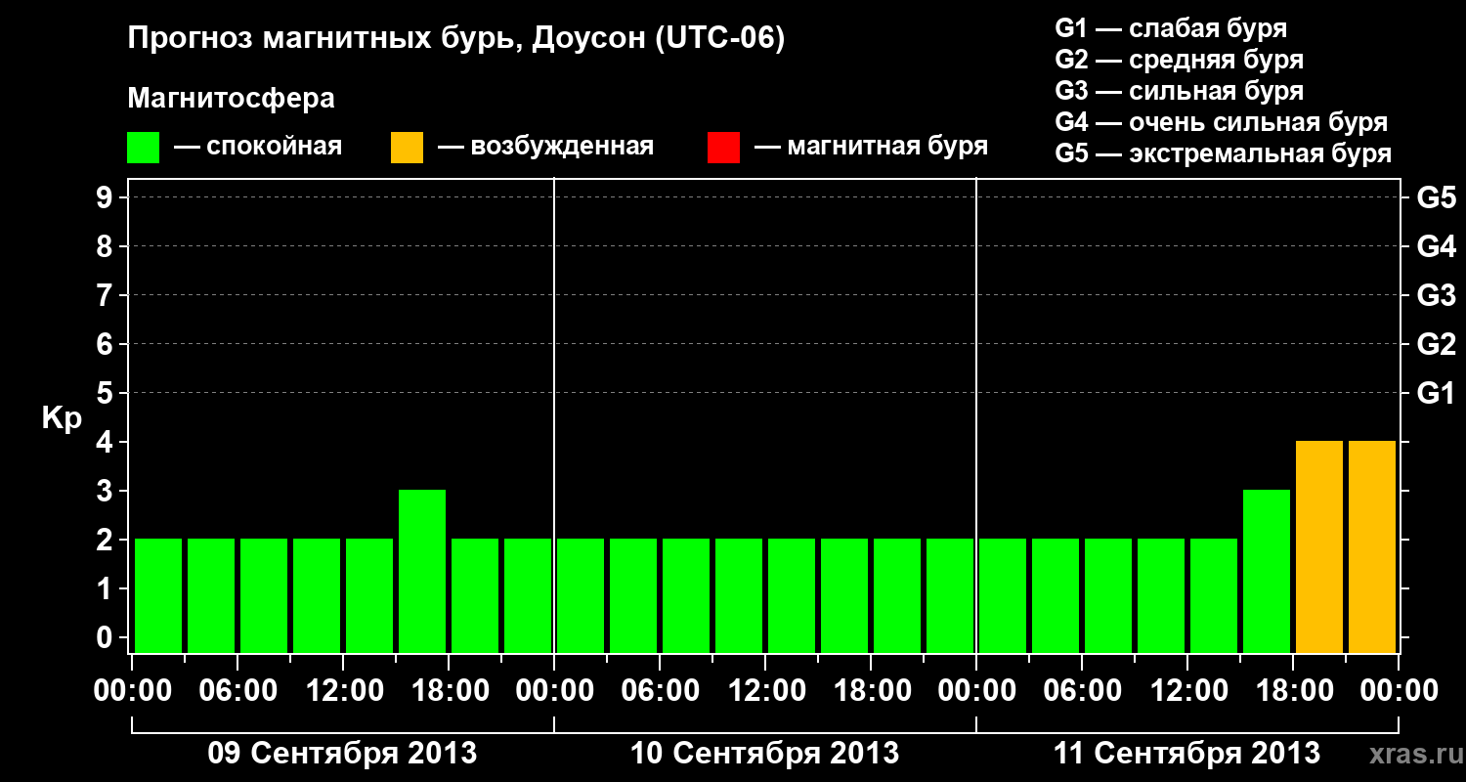This screenshot has height=782, width=1466.
Task: Click the "G3 — сильная буря" legend line
Action: (x=1180, y=91)
